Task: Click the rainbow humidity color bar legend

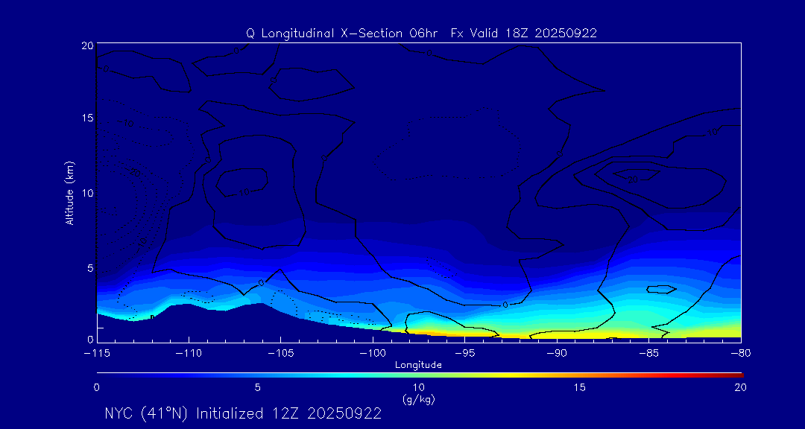Action: [x=420, y=375]
